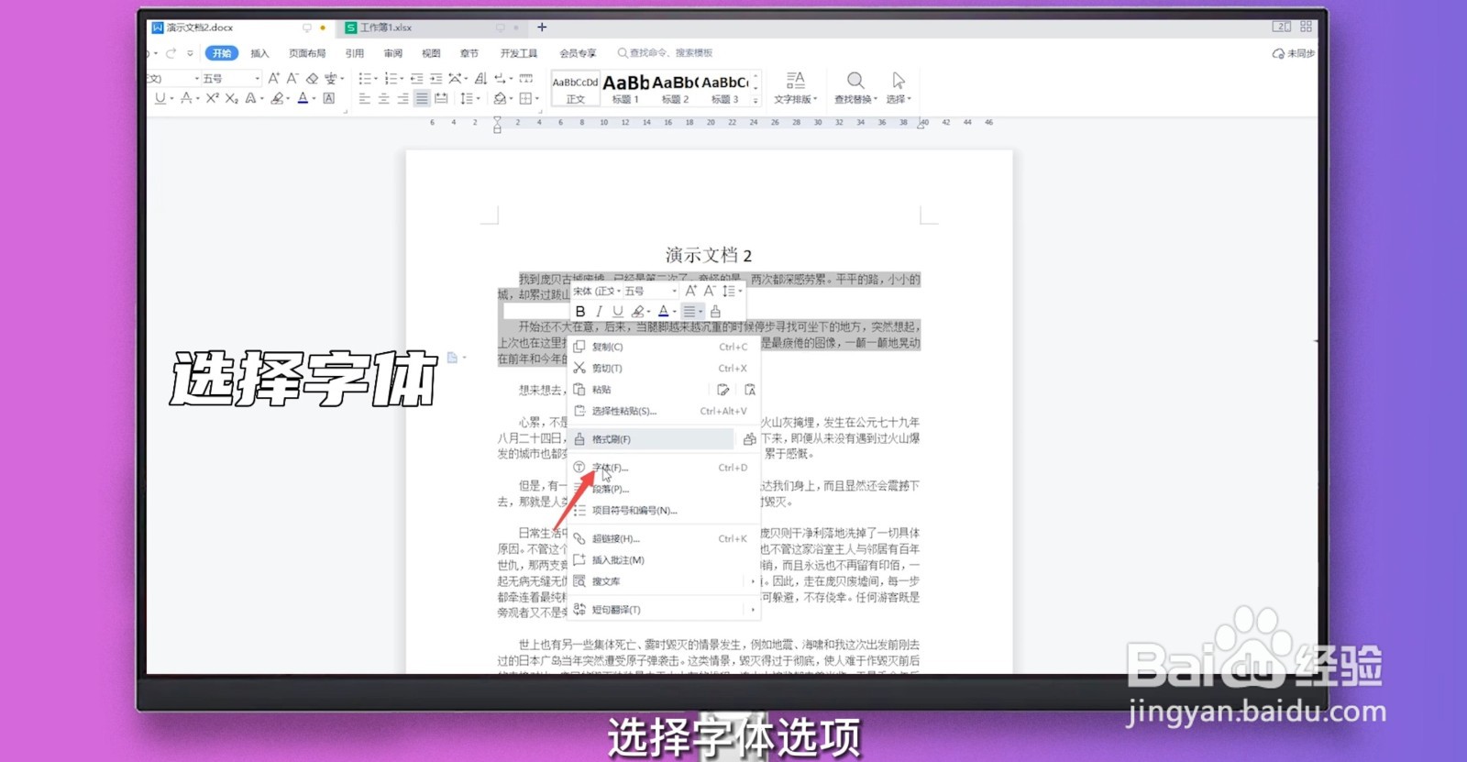Click 格式刷(F) in the context menu
Image resolution: width=1467 pixels, height=762 pixels.
(x=653, y=439)
